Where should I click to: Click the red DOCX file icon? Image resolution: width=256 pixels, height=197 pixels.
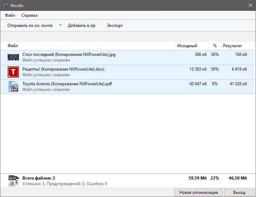[13, 72]
